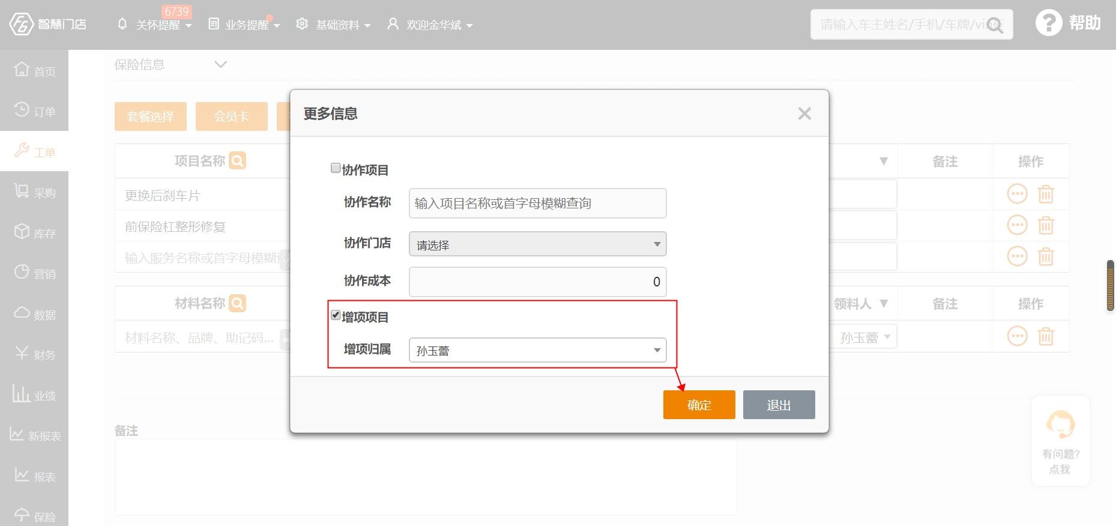Open 关怀提醒 bell notifications menu
This screenshot has width=1116, height=526.
(x=155, y=25)
